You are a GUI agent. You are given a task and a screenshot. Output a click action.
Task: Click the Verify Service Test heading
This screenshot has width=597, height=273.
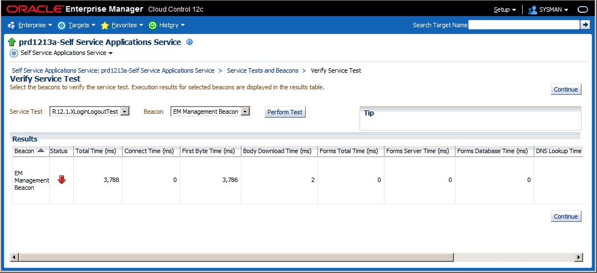click(45, 79)
